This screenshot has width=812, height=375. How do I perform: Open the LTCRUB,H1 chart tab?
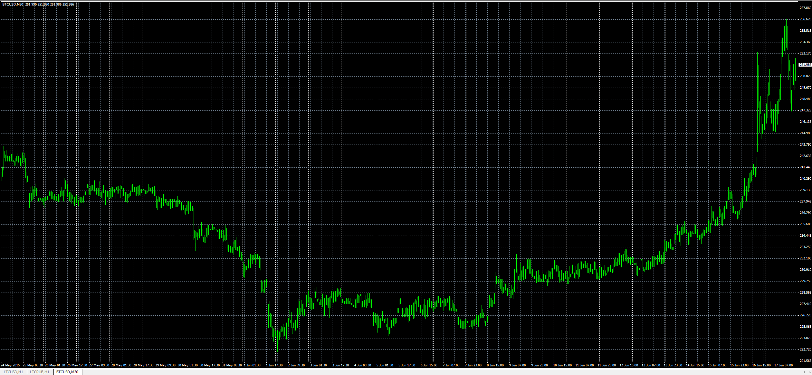(x=40, y=372)
